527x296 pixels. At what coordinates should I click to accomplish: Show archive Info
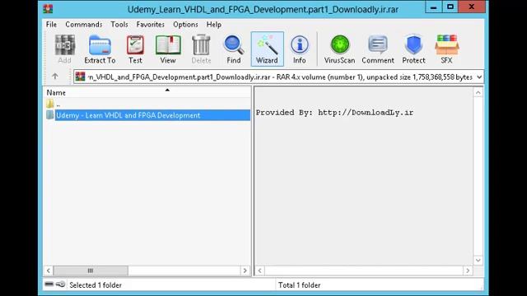[299, 49]
